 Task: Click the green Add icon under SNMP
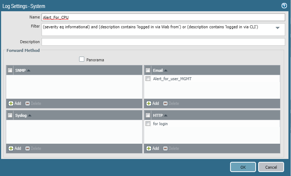pos(11,103)
